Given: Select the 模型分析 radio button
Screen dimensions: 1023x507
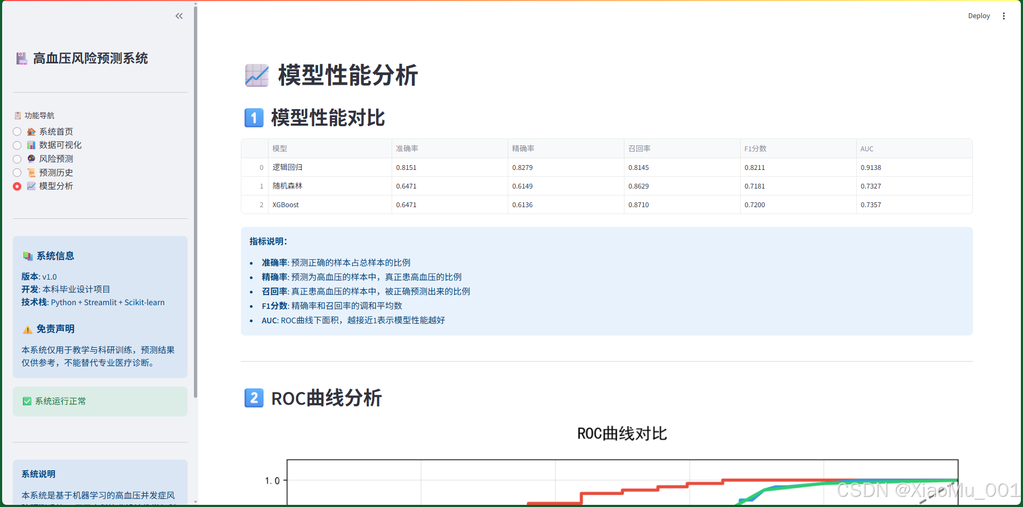Looking at the screenshot, I should point(17,186).
